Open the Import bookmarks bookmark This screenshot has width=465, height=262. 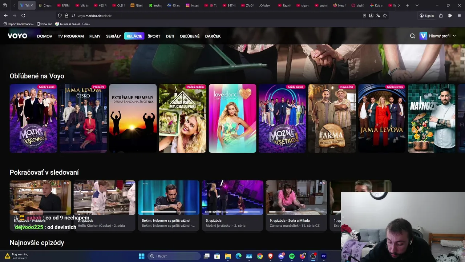(x=18, y=24)
